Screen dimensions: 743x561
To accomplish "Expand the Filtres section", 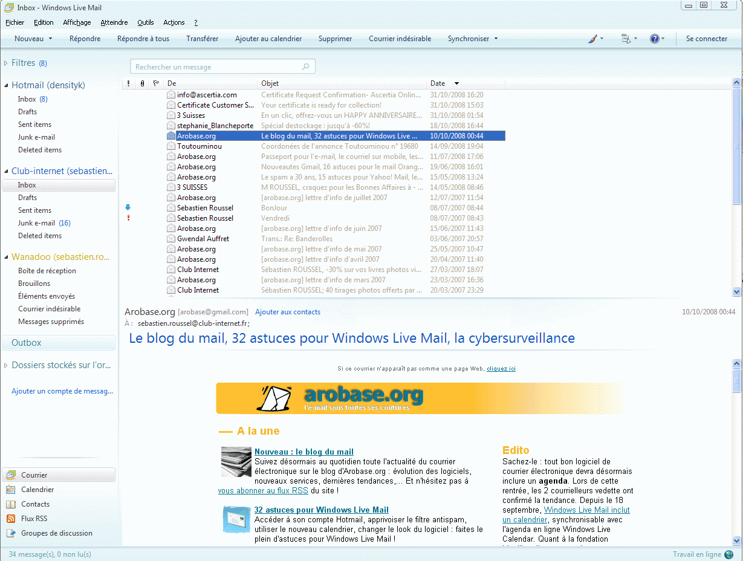I will pyautogui.click(x=6, y=63).
